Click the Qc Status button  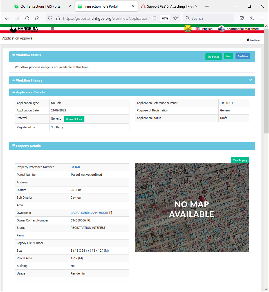pyautogui.click(x=214, y=57)
